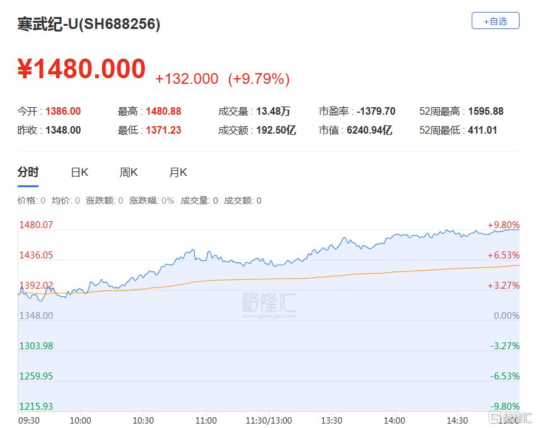Click the 格隆汇 watermark logo in chart center
This screenshot has height=428, width=536.
pyautogui.click(x=269, y=303)
